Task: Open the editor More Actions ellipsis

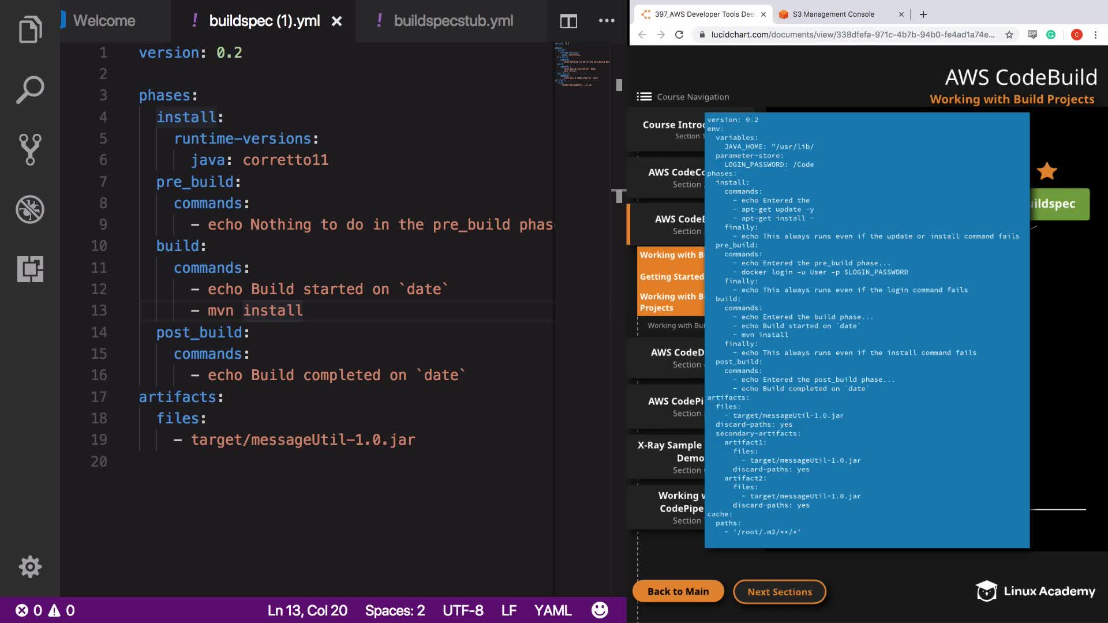Action: click(x=607, y=21)
